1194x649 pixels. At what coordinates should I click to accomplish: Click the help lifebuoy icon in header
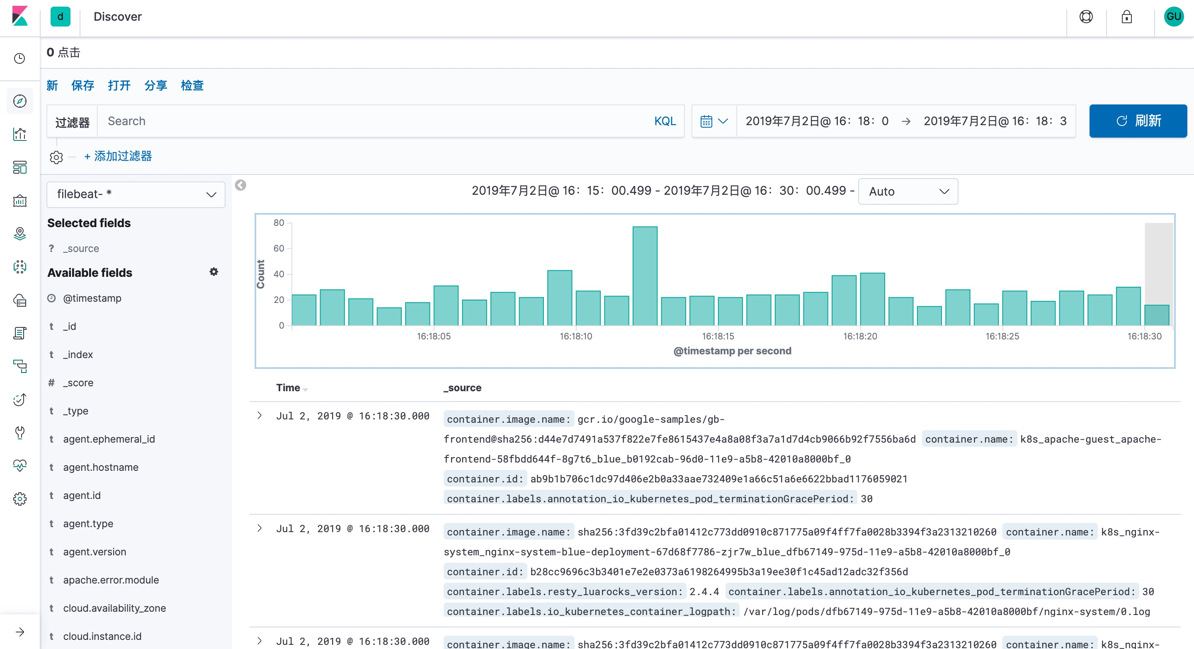(x=1085, y=17)
